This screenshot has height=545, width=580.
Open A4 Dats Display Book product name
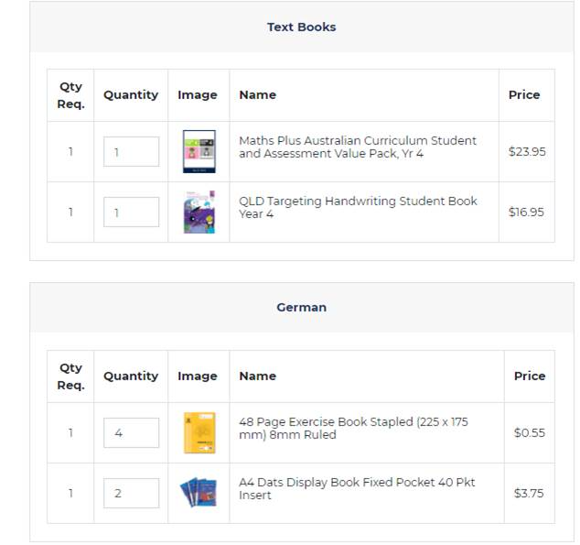point(356,488)
